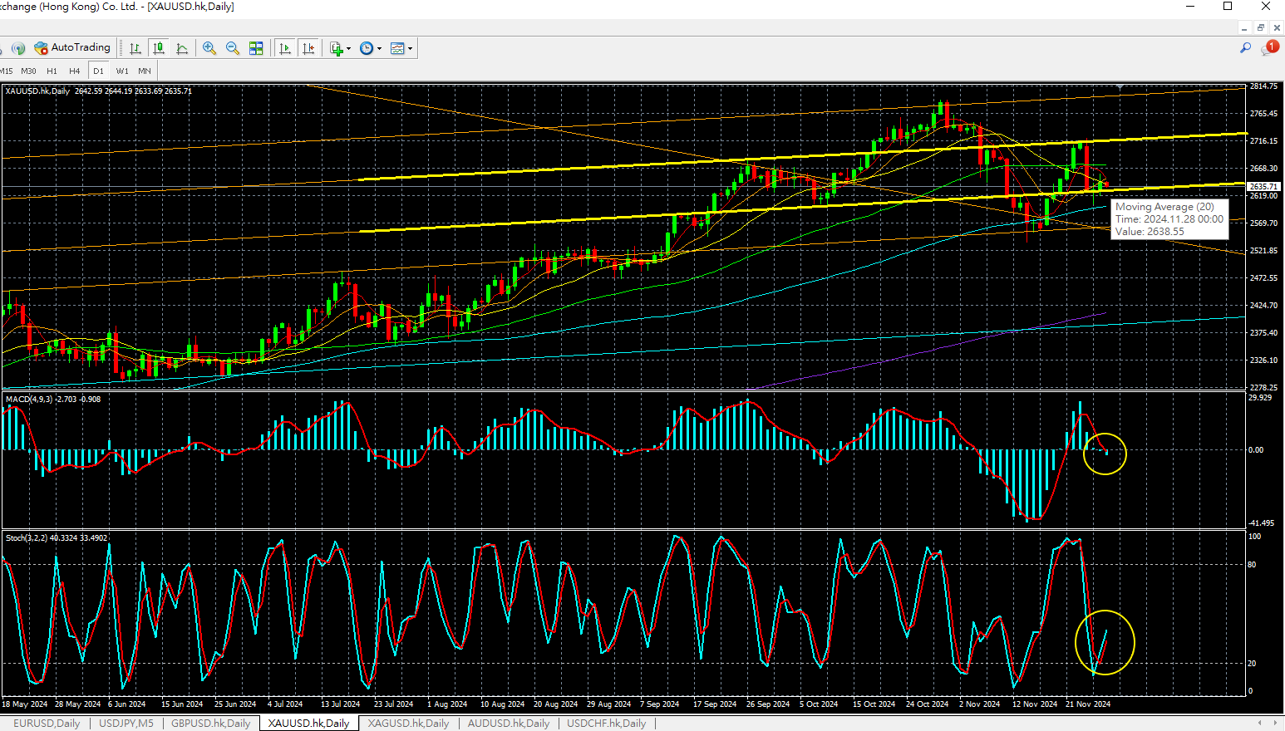Select the W1 timeframe button
1285x731 pixels.
click(x=122, y=71)
